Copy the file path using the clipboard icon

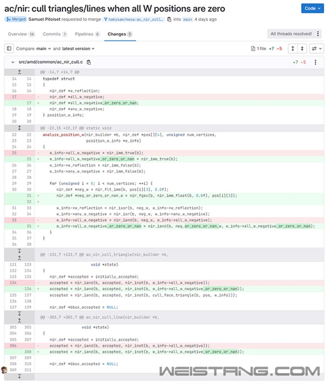(89, 62)
